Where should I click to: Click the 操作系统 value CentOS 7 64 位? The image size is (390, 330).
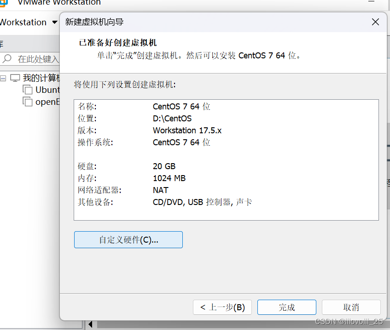(181, 142)
